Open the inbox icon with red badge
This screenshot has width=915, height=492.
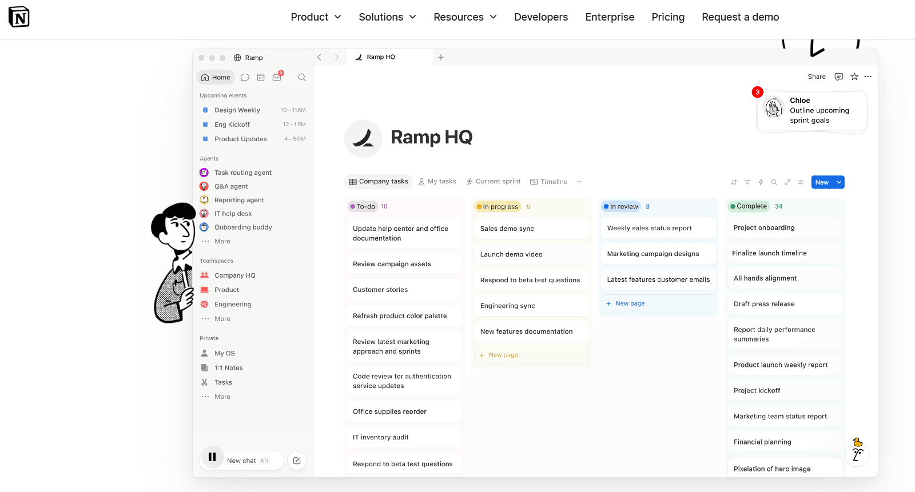pyautogui.click(x=277, y=77)
